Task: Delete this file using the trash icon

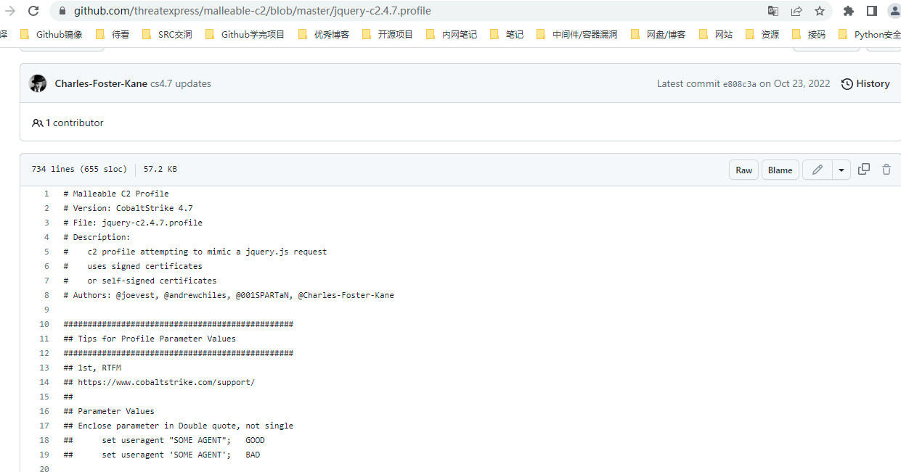Action: 886,169
